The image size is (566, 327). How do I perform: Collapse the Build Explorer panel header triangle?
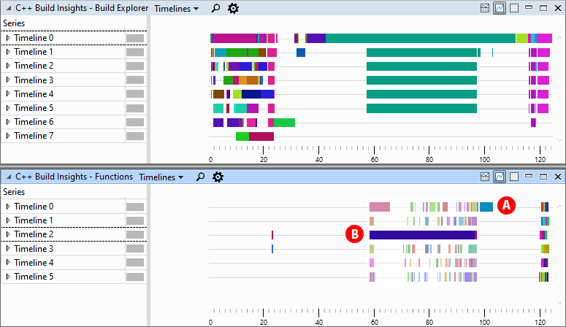click(8, 8)
